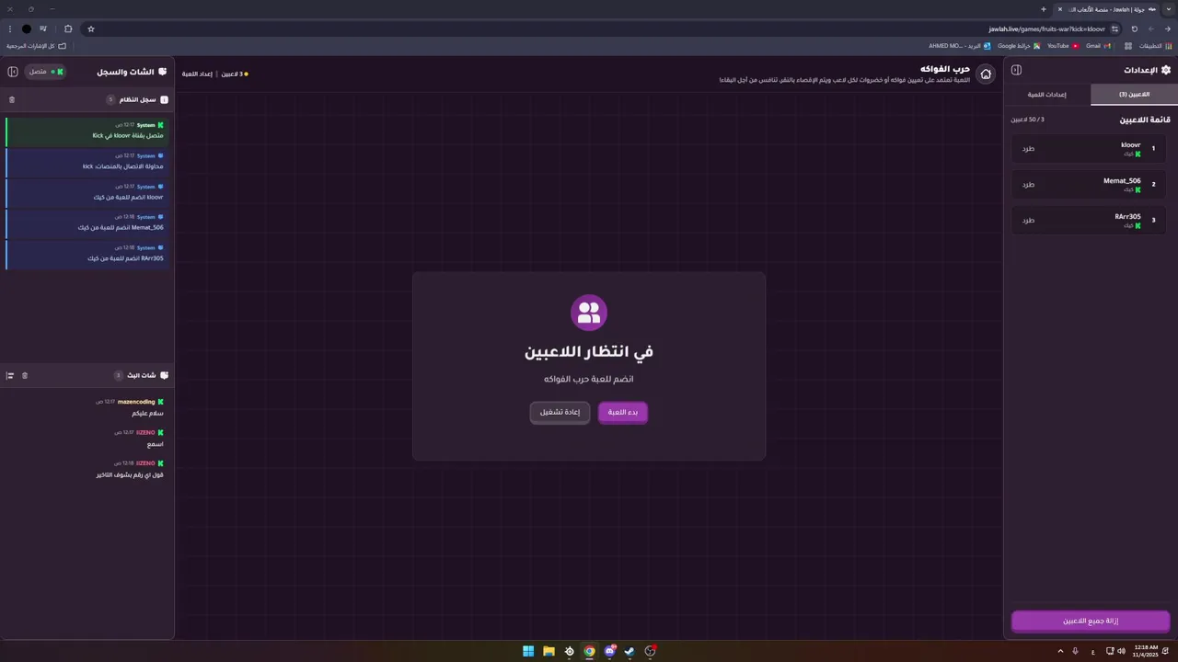
Task: Close the Jawlah browser tab
Action: (1060, 9)
